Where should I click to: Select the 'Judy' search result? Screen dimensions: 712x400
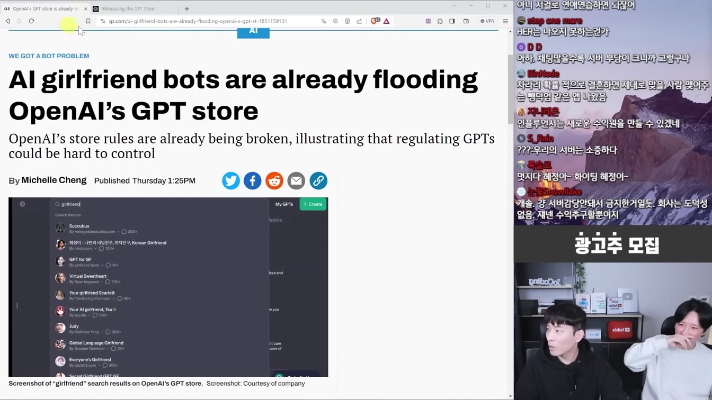(159, 329)
